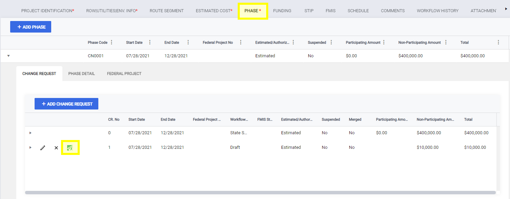510x199 pixels.
Task: Open phase Non-Participating Amount column menu
Action: [446, 42]
